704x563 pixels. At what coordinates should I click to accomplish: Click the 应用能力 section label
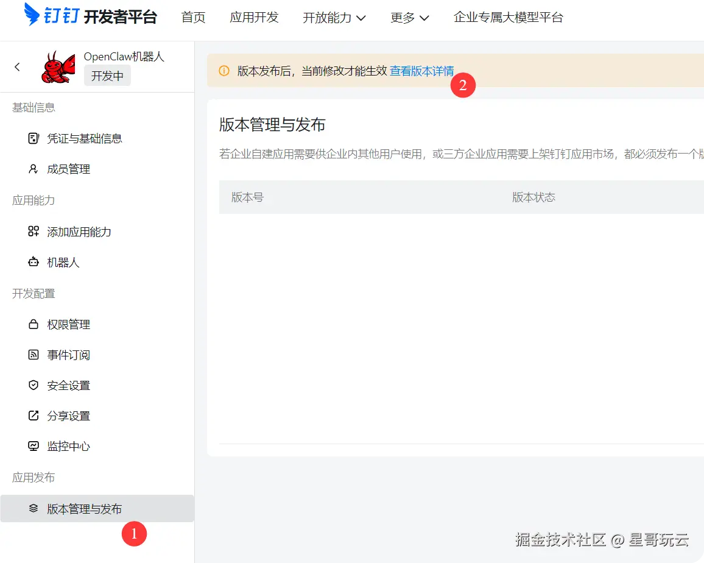click(x=33, y=200)
